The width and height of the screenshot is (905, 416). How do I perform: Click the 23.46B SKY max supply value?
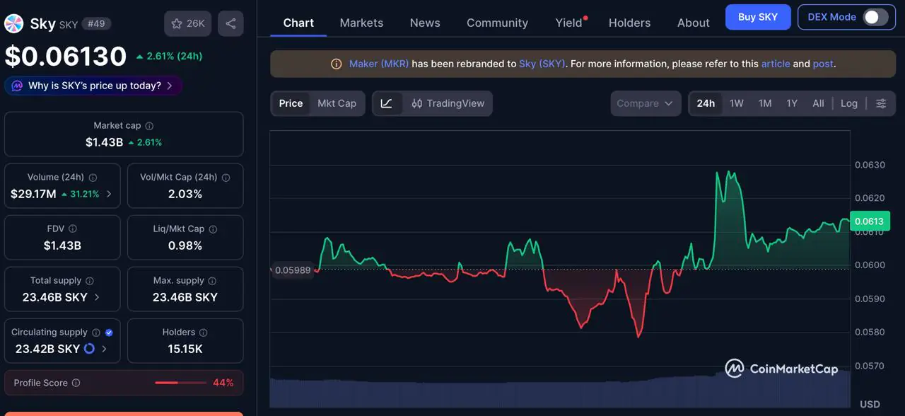(x=185, y=297)
